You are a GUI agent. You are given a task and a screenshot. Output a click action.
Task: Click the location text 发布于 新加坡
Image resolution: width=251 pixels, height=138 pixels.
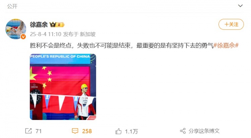79,34
